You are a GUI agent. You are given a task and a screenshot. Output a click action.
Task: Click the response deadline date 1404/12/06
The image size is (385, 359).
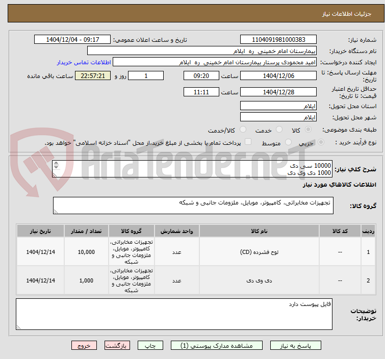[x=278, y=75]
